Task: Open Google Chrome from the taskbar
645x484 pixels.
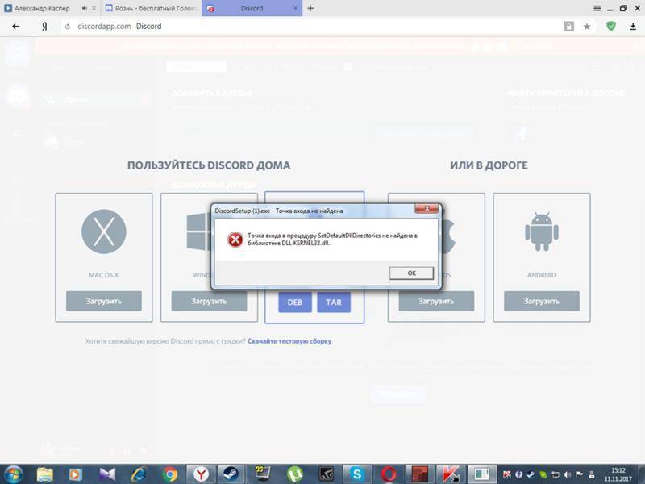Action: tap(169, 474)
